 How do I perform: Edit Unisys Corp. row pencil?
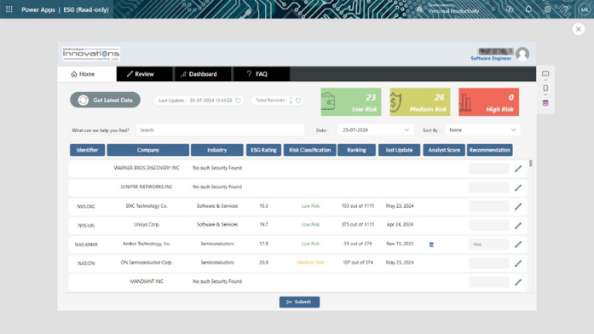(x=518, y=226)
